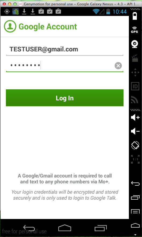The image size is (142, 237).
Task: Open the Android Recent Apps overview
Action: point(100,228)
